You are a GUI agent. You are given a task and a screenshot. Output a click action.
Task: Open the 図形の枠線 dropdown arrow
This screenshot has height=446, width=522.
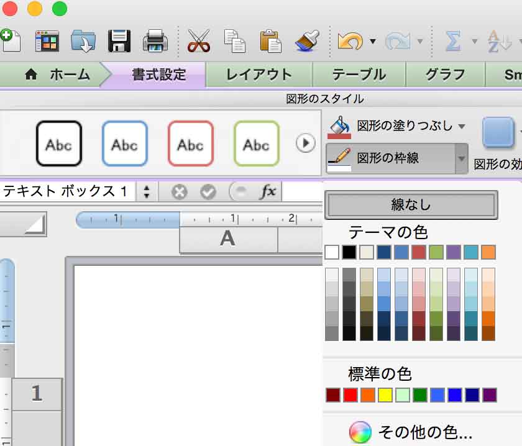pos(462,159)
